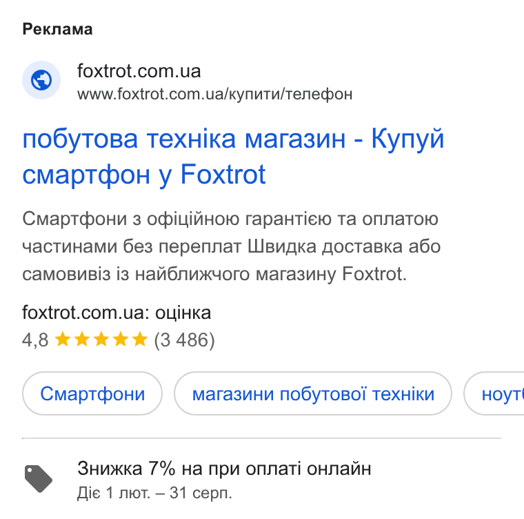Click the review count (3 486)
This screenshot has height=519, width=524.
(184, 340)
